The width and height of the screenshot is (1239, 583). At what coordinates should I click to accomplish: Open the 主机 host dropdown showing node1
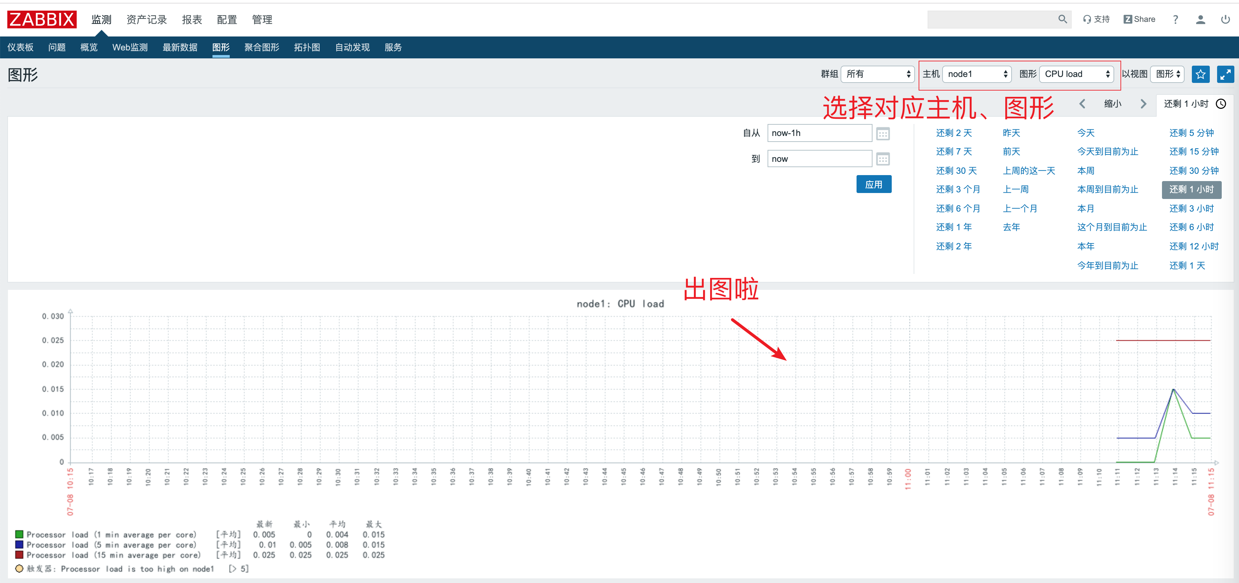pos(977,74)
